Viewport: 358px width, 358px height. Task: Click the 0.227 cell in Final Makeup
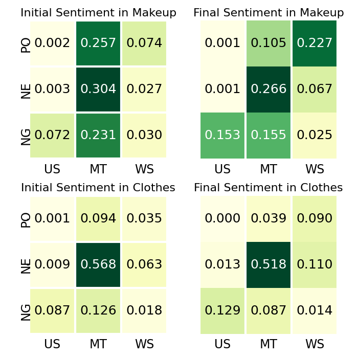(x=315, y=43)
